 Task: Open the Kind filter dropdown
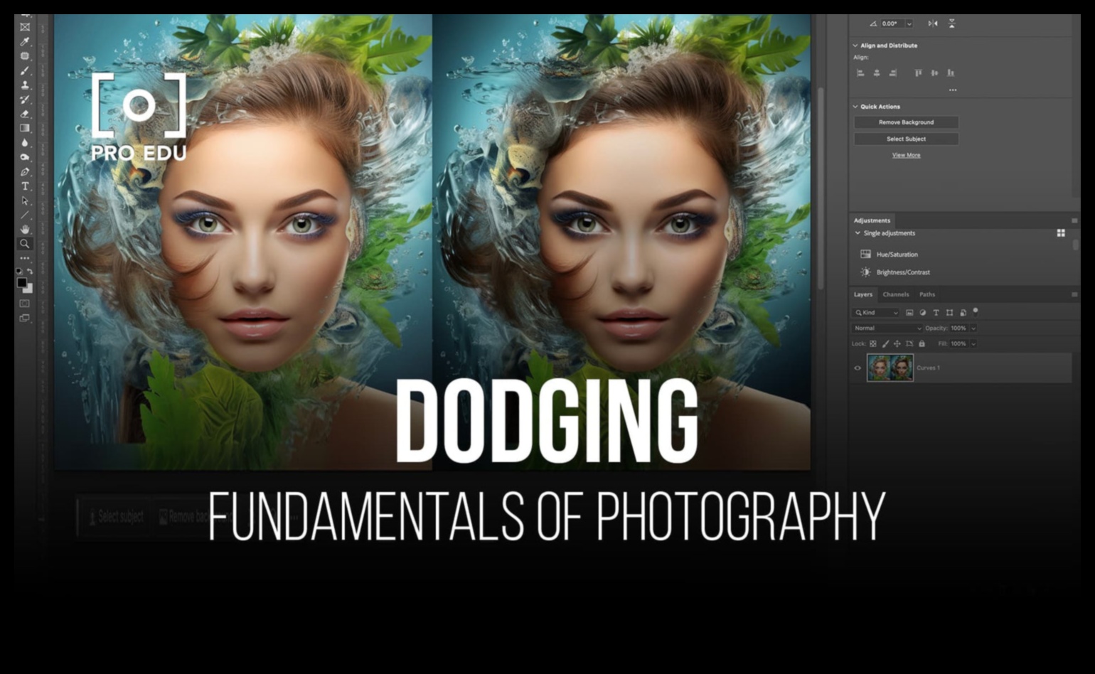click(876, 313)
